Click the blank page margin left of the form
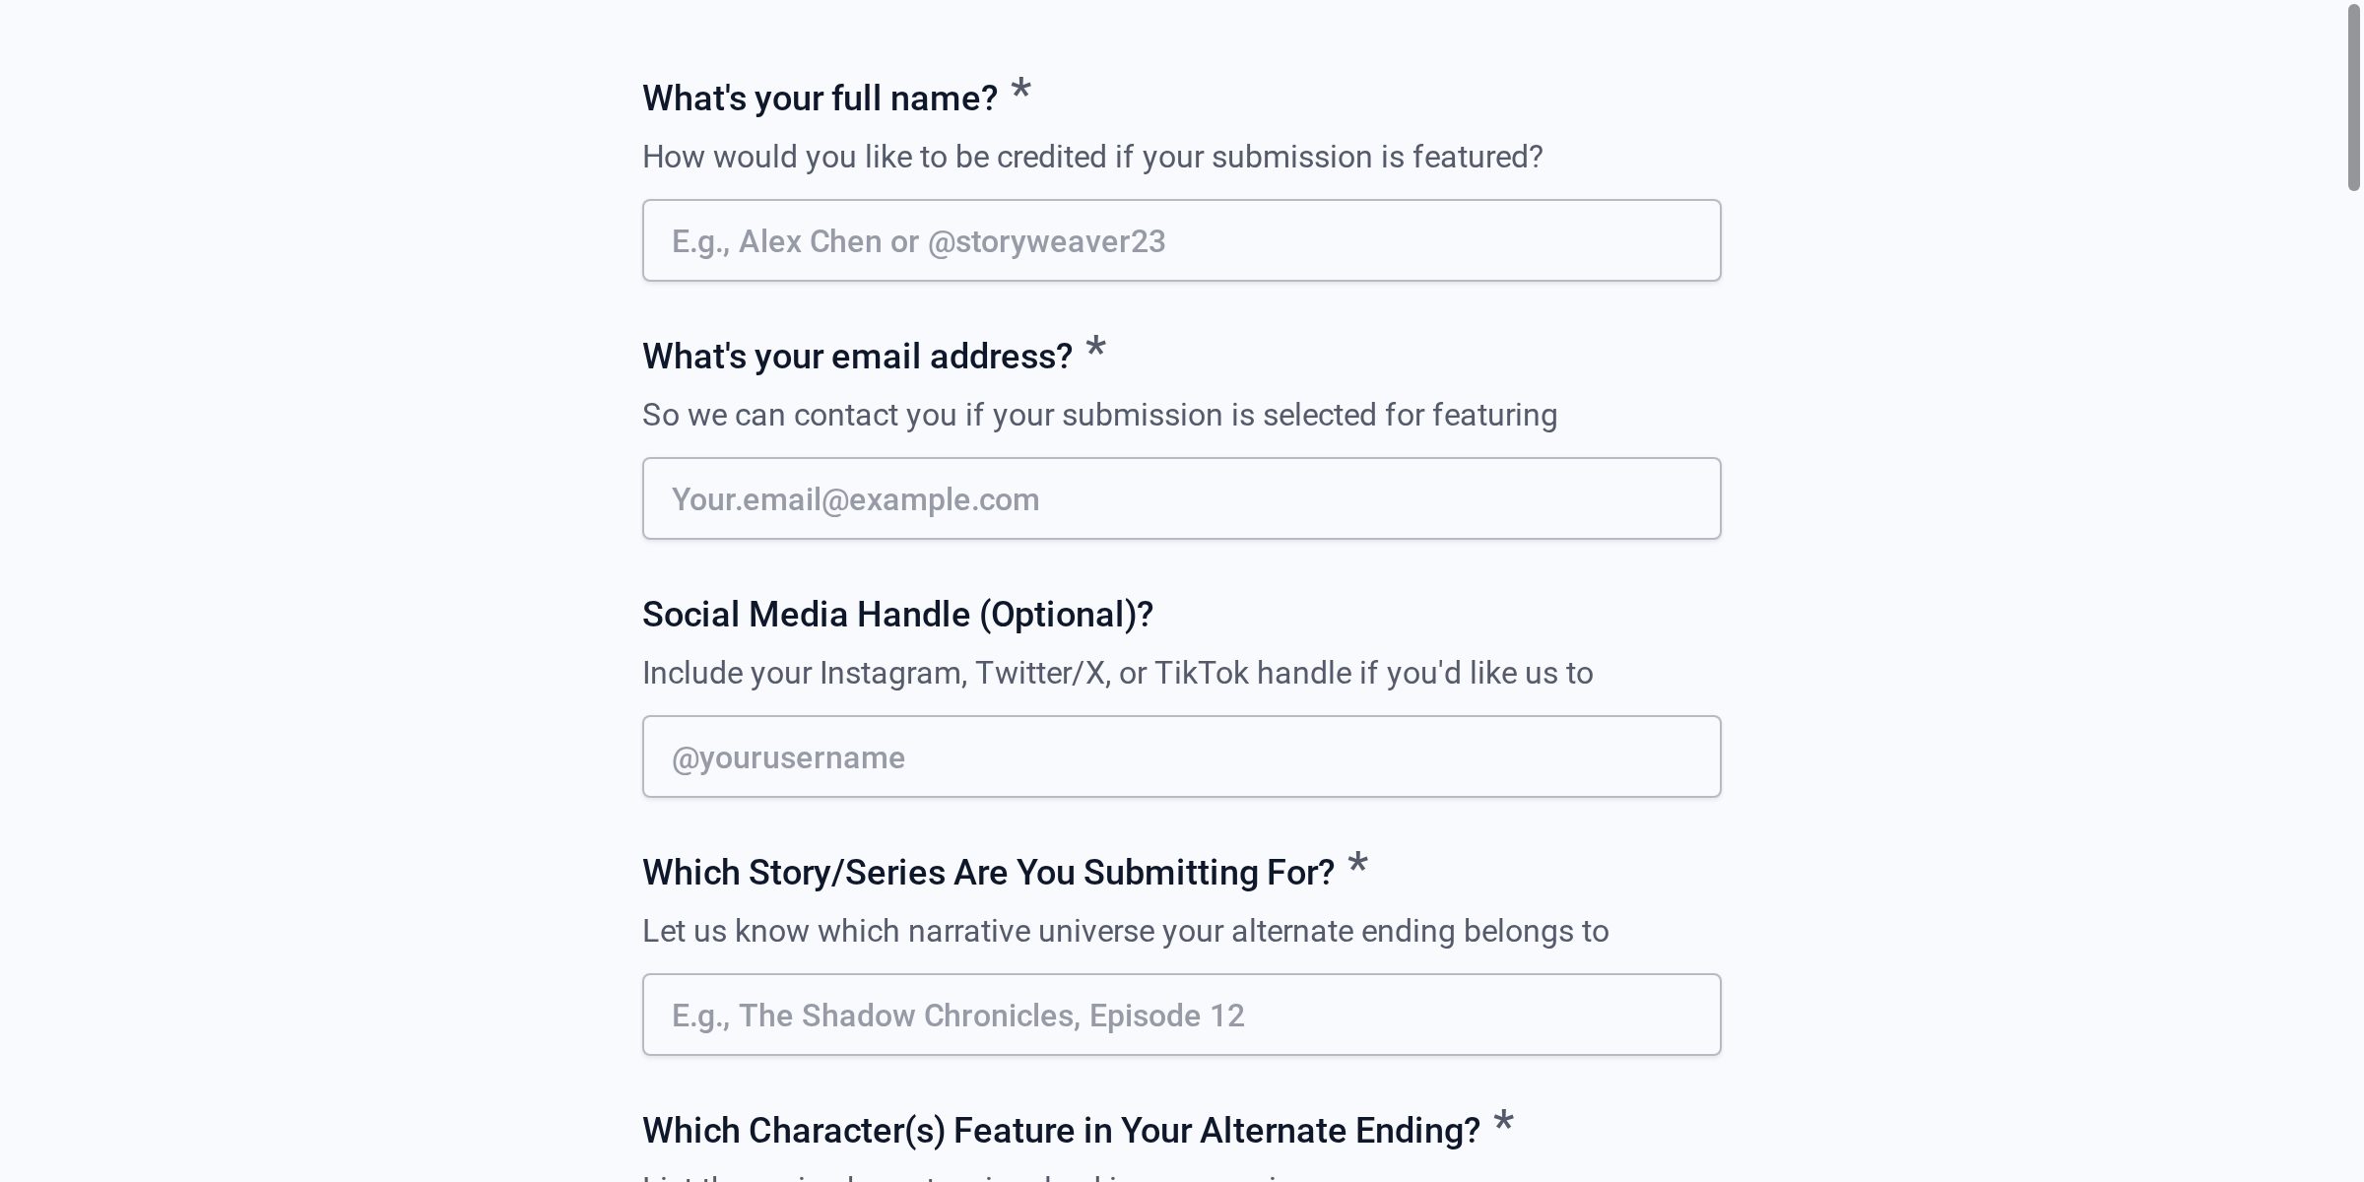 click(x=295, y=591)
